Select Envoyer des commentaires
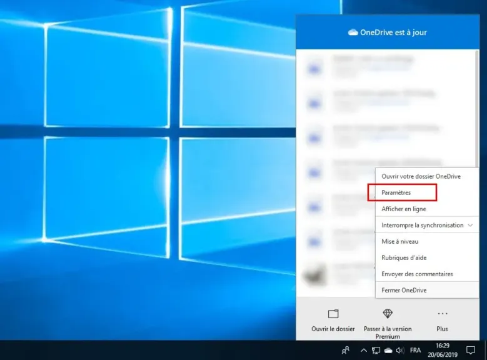 (427, 274)
